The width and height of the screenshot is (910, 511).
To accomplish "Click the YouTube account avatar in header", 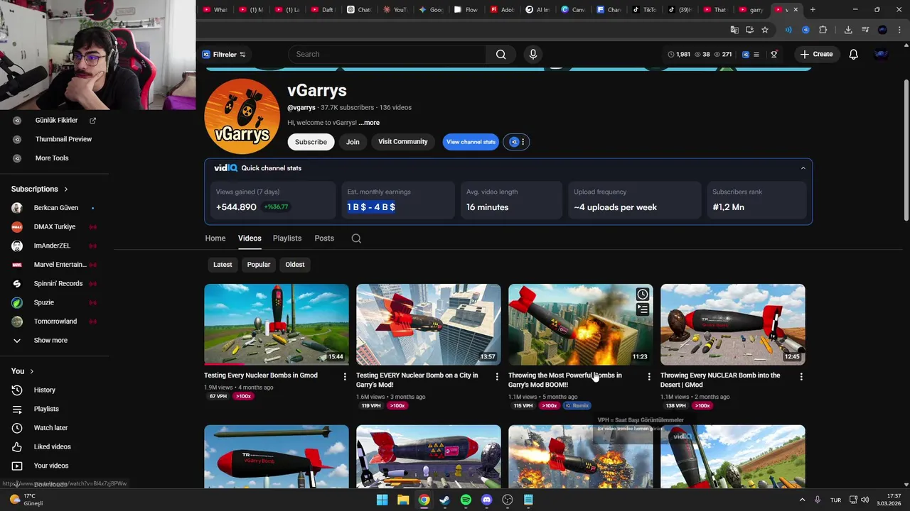I will click(881, 54).
